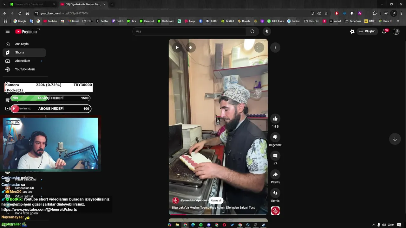406x228 pixels.
Task: Open the YouTube hamburger guide menu
Action: click(8, 31)
